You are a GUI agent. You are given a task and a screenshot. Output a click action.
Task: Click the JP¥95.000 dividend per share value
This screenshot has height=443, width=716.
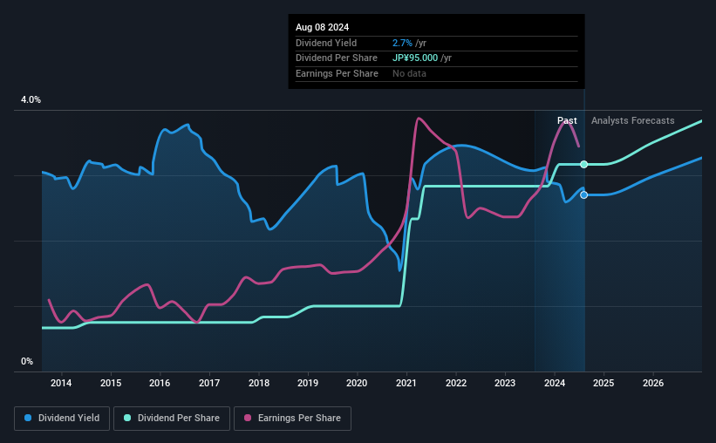pos(415,58)
